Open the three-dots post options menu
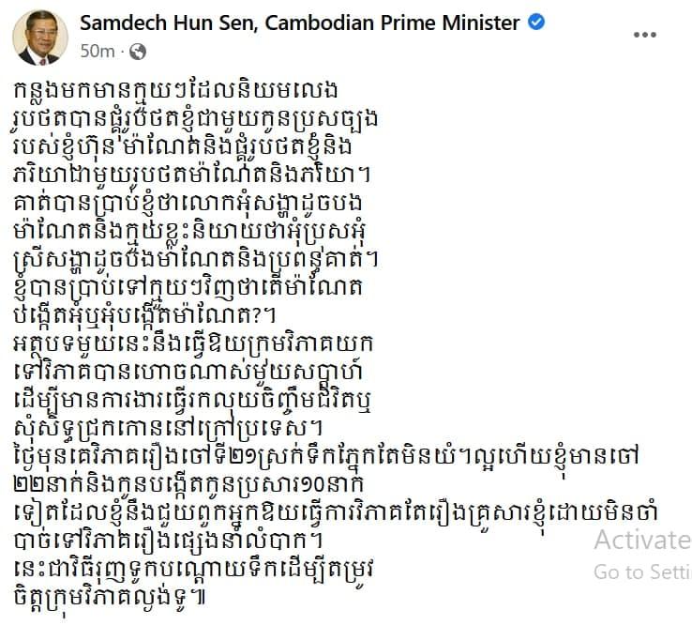 point(645,35)
